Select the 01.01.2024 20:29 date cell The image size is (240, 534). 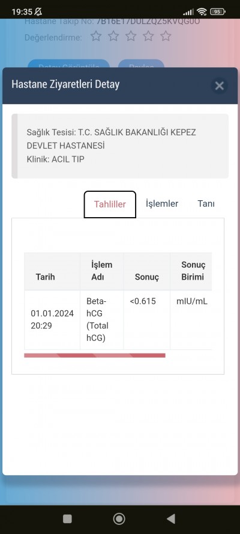click(x=52, y=320)
